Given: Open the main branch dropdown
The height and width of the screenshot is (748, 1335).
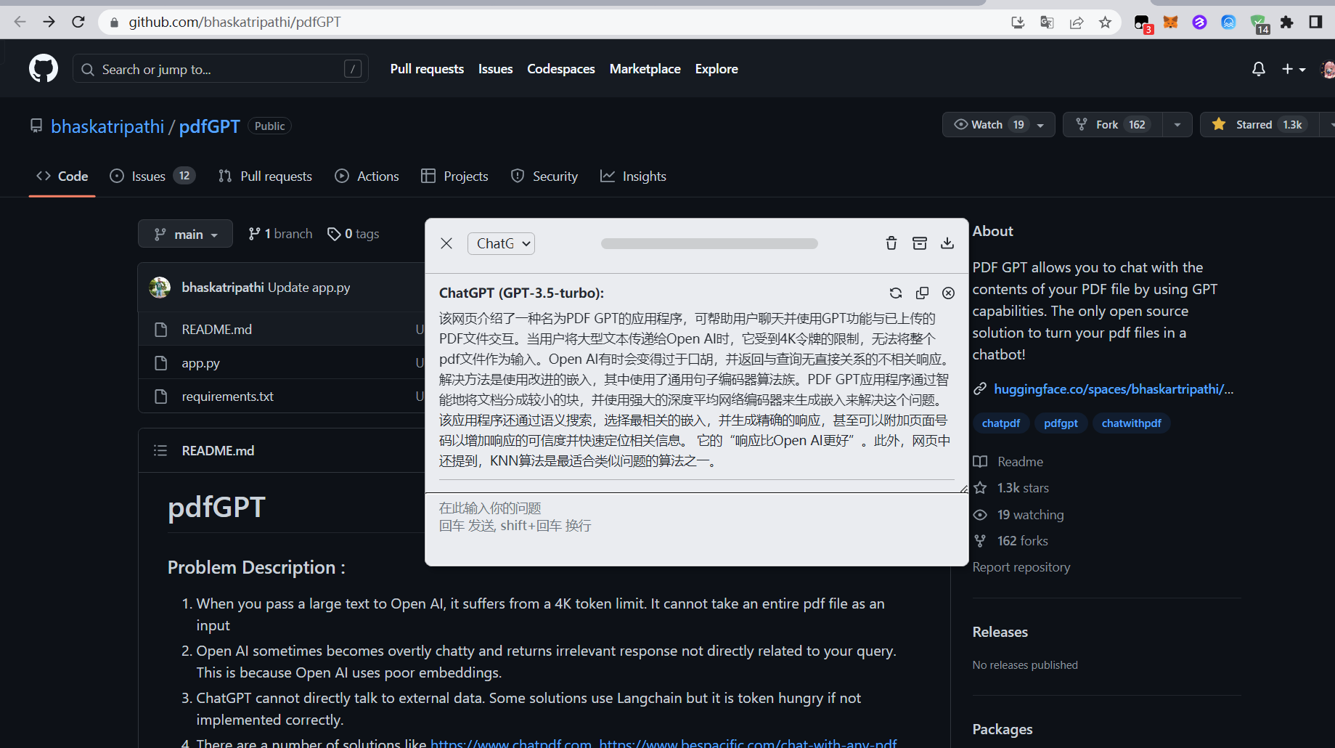Looking at the screenshot, I should 185,234.
